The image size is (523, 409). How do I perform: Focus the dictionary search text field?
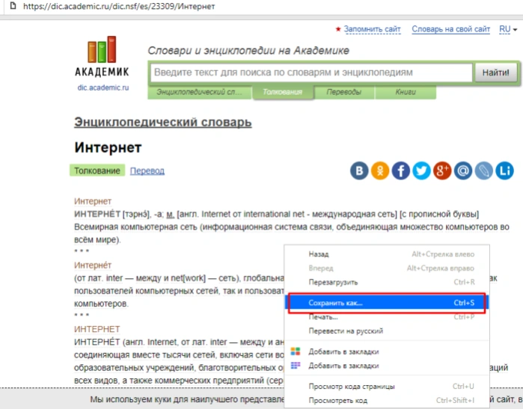coord(311,73)
